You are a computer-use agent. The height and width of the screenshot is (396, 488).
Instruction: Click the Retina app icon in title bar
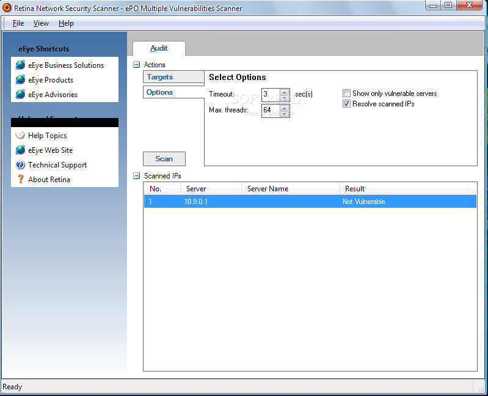[7, 7]
